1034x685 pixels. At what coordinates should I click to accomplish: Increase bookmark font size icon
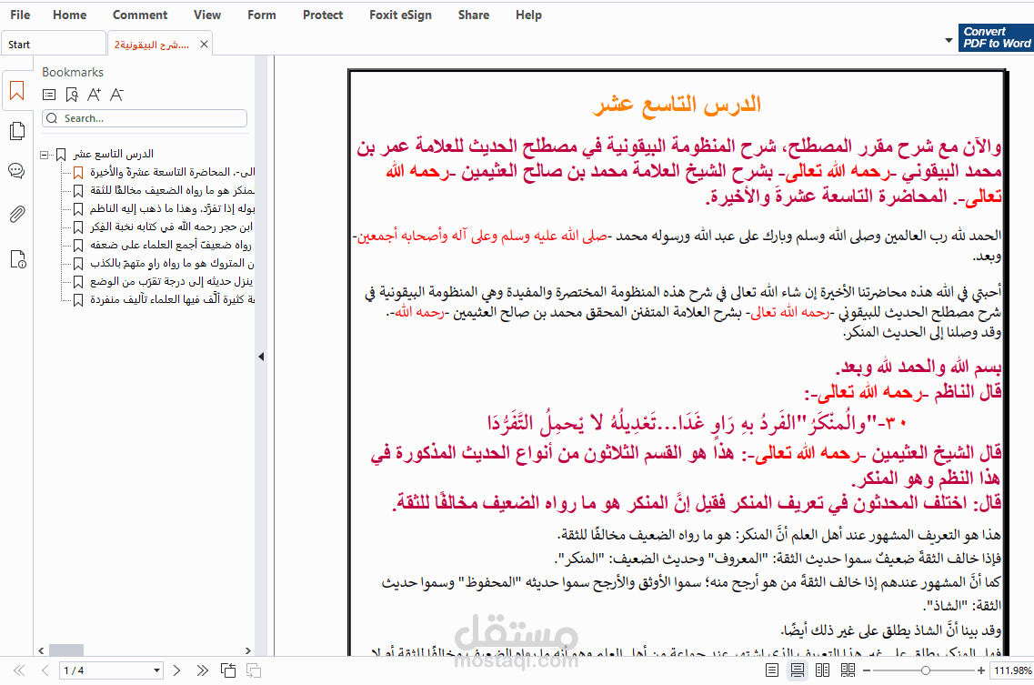pyautogui.click(x=95, y=95)
